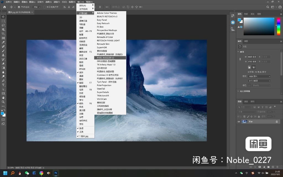Select the Crop tool
The width and height of the screenshot is (283, 177).
coord(3,34)
